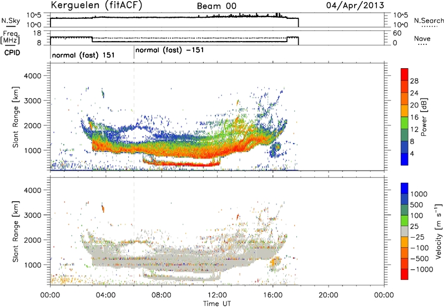The height and width of the screenshot is (307, 444).
Task: Click the "Slant Range [km]" label of the velocity panel
Action: point(16,231)
